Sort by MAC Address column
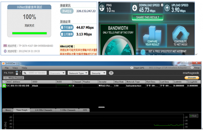The height and width of the screenshot is (130, 203). coord(19,82)
